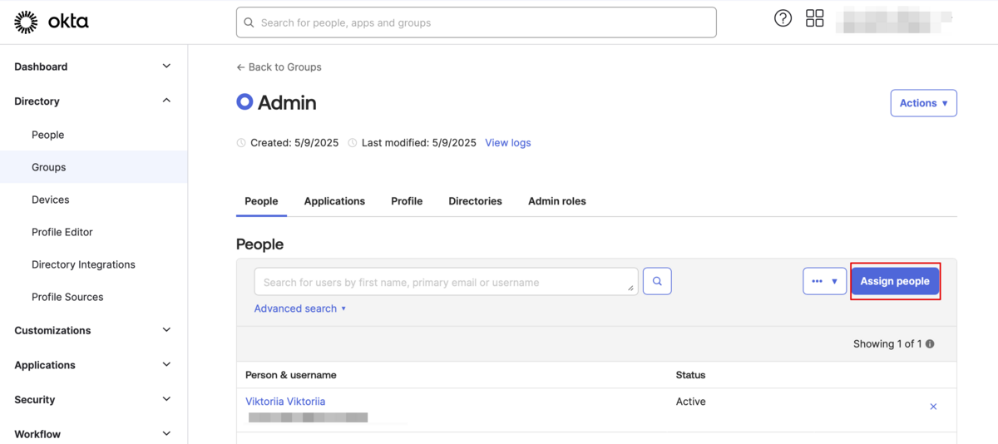Screen dimensions: 998x444
Task: Open the three-dots more options dropdown
Action: [x=824, y=281]
